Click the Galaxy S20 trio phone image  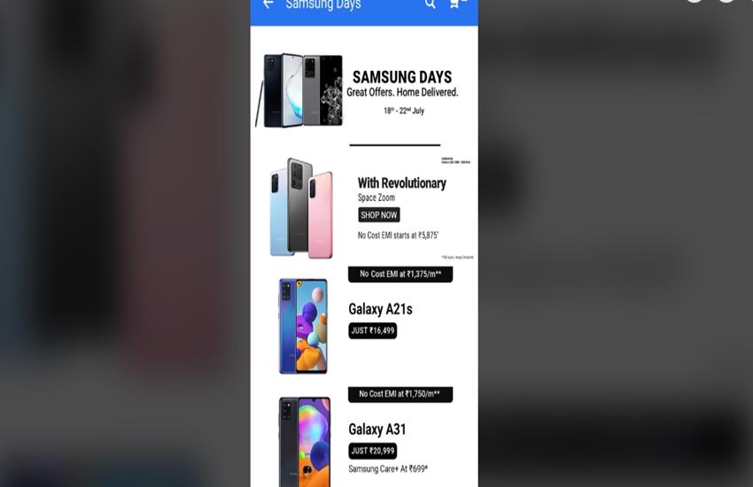pos(301,208)
